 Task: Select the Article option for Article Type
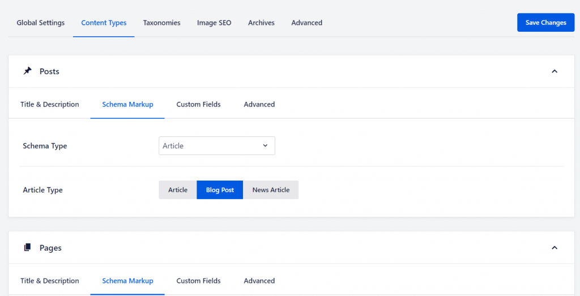[x=177, y=190]
